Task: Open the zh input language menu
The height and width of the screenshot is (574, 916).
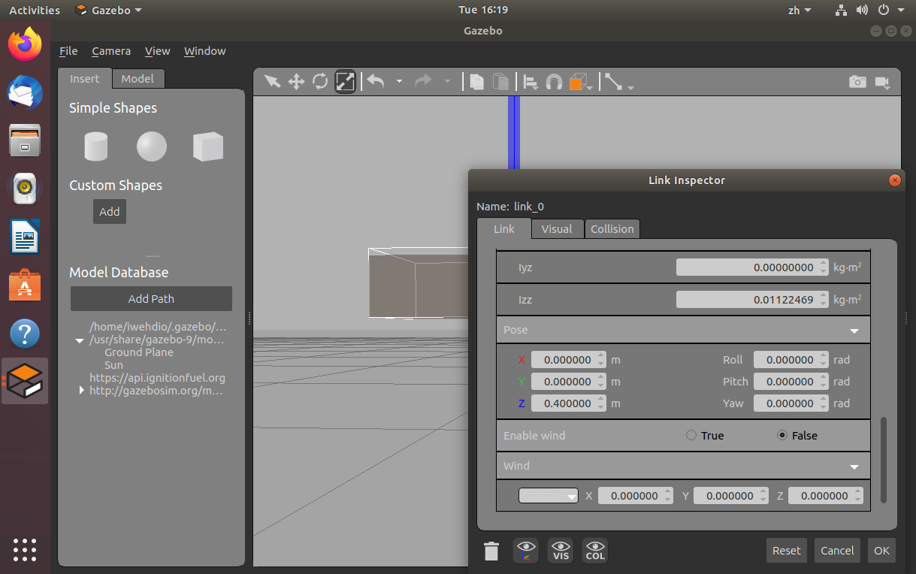Action: tap(800, 10)
